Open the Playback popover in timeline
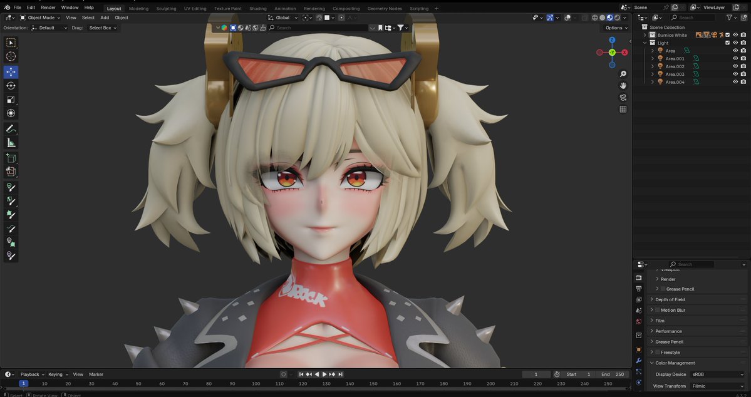 pyautogui.click(x=32, y=374)
